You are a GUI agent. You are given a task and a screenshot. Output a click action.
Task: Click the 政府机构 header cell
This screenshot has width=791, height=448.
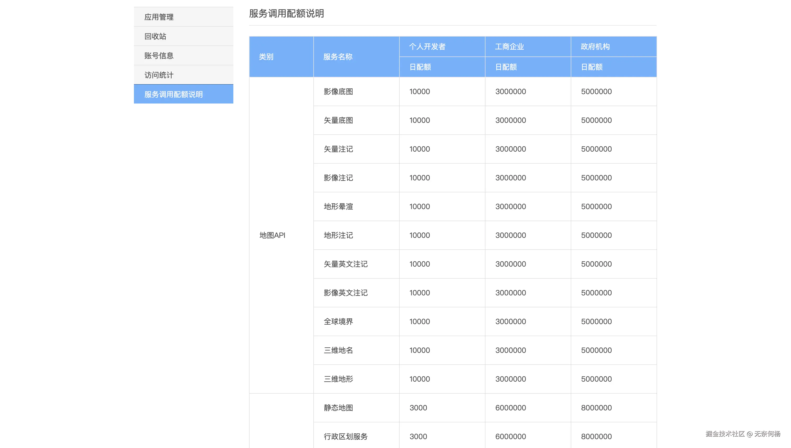tap(595, 47)
